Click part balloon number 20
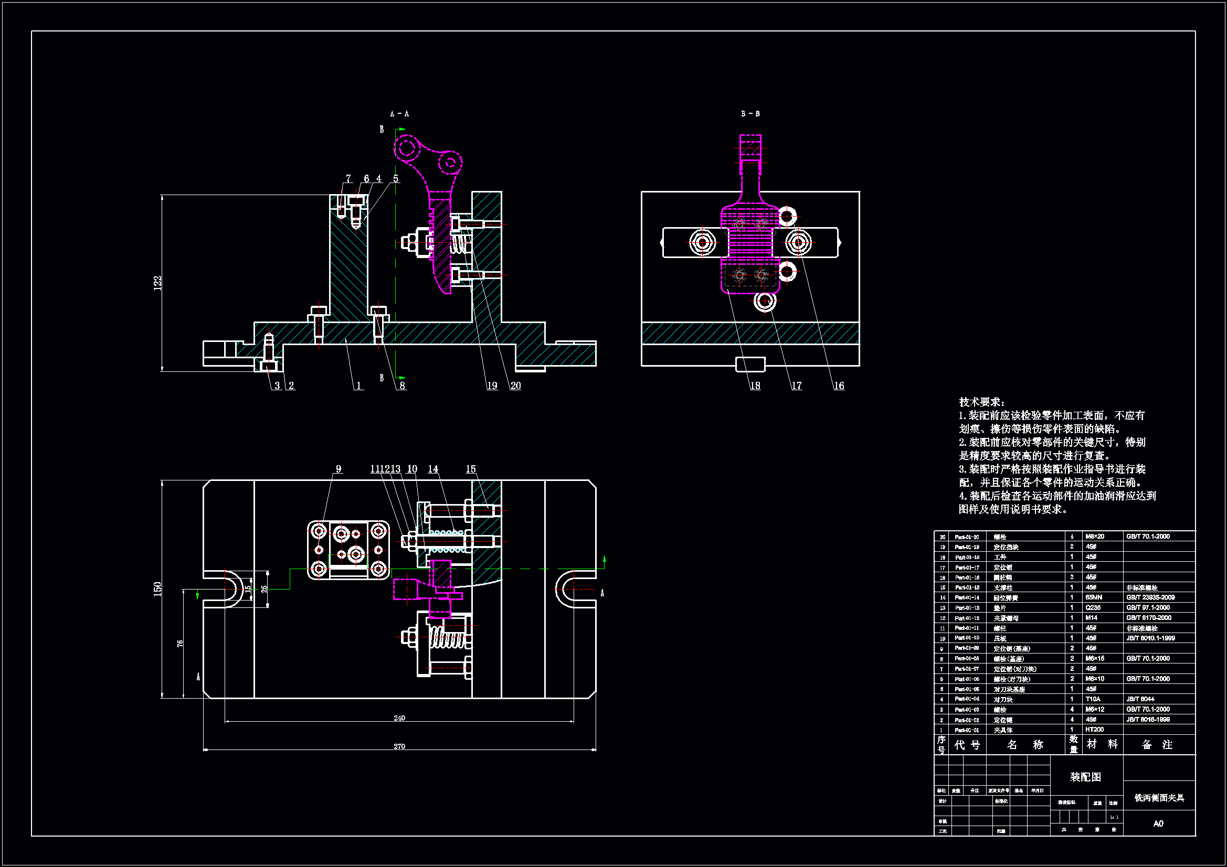This screenshot has width=1227, height=867. point(515,386)
